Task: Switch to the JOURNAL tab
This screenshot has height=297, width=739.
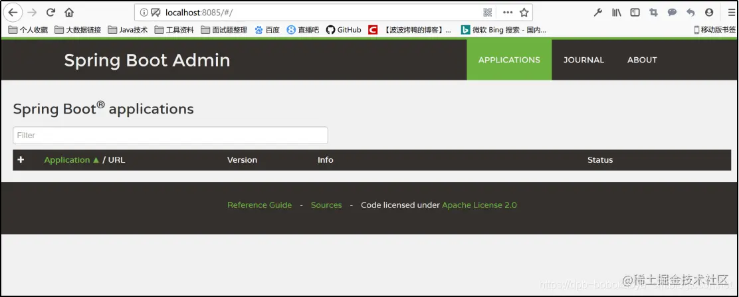Action: [x=583, y=60]
